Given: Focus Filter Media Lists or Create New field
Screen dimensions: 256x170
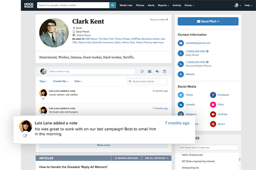Looking at the screenshot, I should point(208,147).
